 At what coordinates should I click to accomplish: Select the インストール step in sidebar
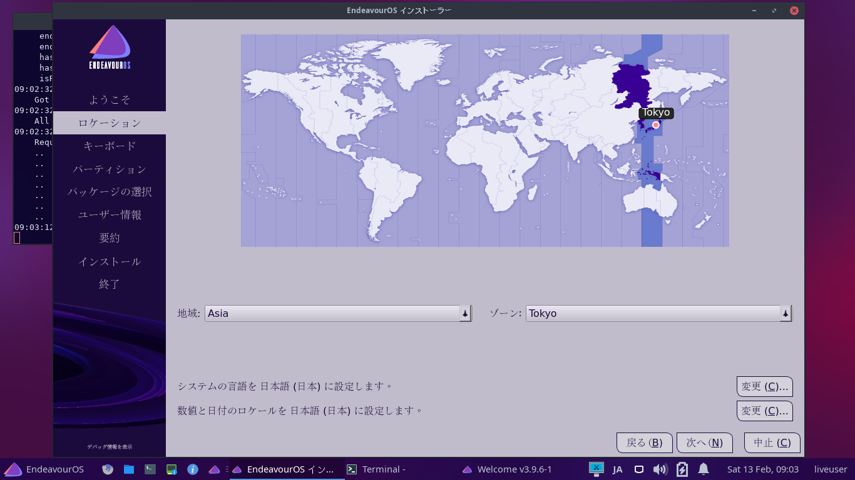tap(110, 261)
